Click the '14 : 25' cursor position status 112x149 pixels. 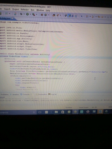(x=94, y=107)
